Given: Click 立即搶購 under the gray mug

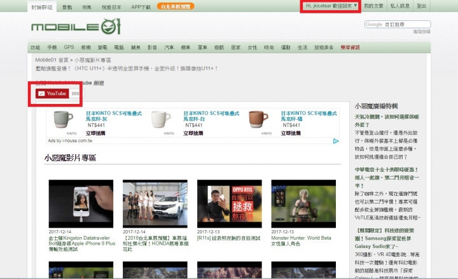Looking at the screenshot, I should 95,133.
